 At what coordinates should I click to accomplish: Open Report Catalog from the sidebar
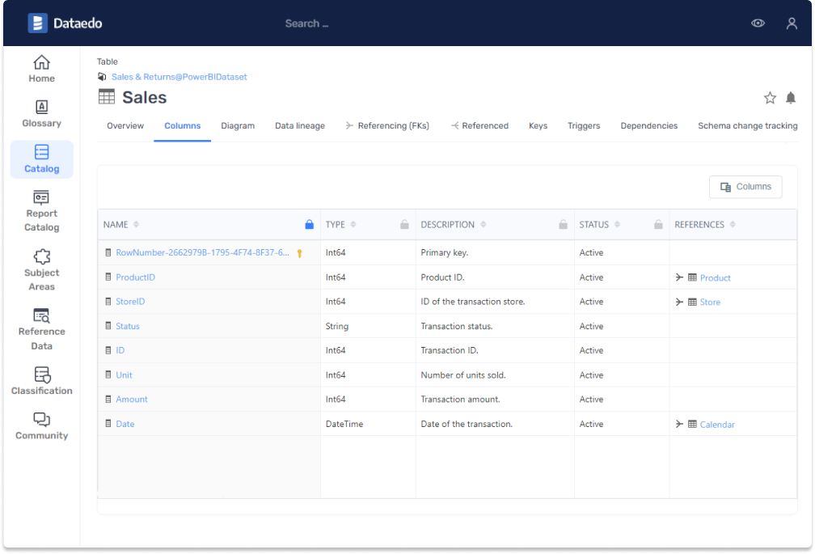41,211
